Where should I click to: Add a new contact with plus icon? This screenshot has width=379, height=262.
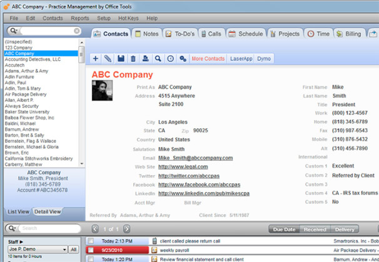click(x=96, y=59)
